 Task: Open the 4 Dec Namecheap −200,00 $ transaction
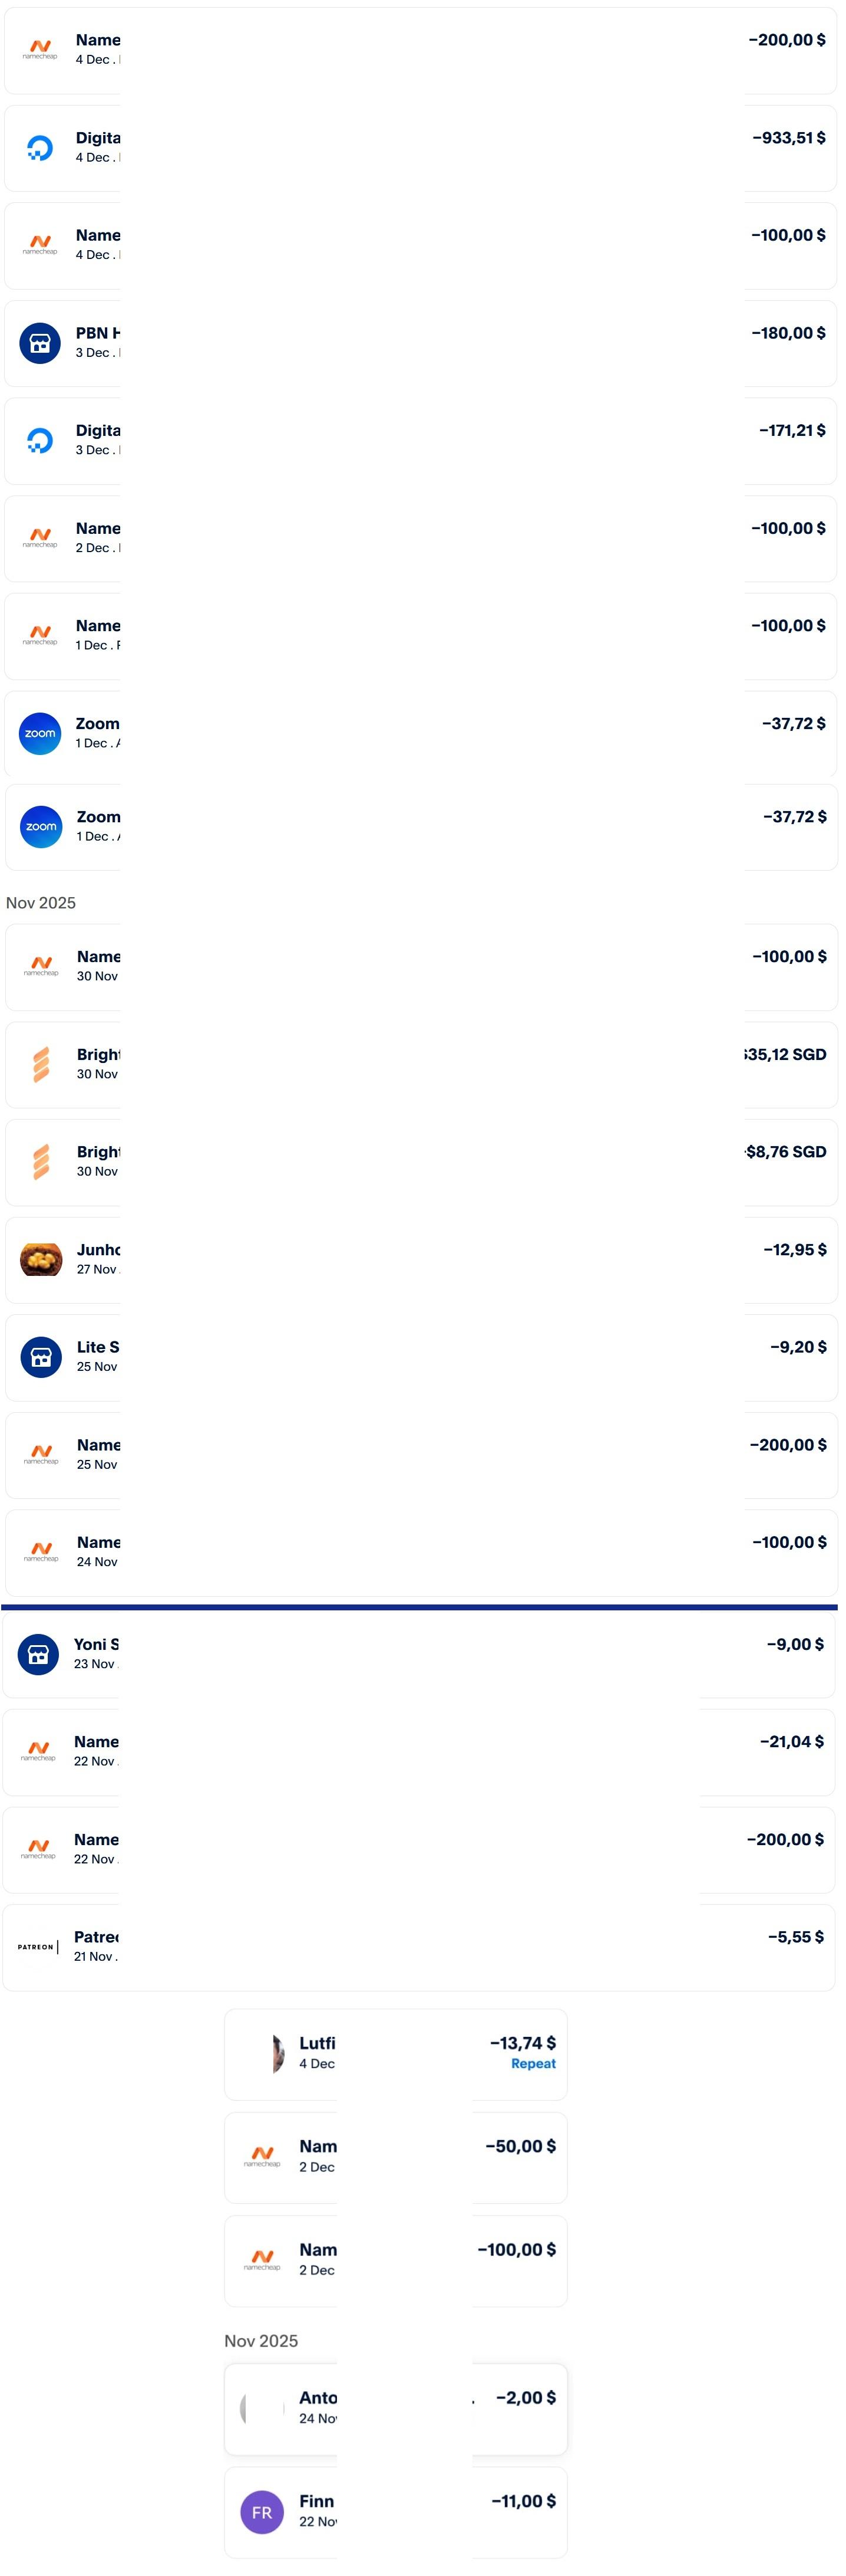click(x=419, y=50)
